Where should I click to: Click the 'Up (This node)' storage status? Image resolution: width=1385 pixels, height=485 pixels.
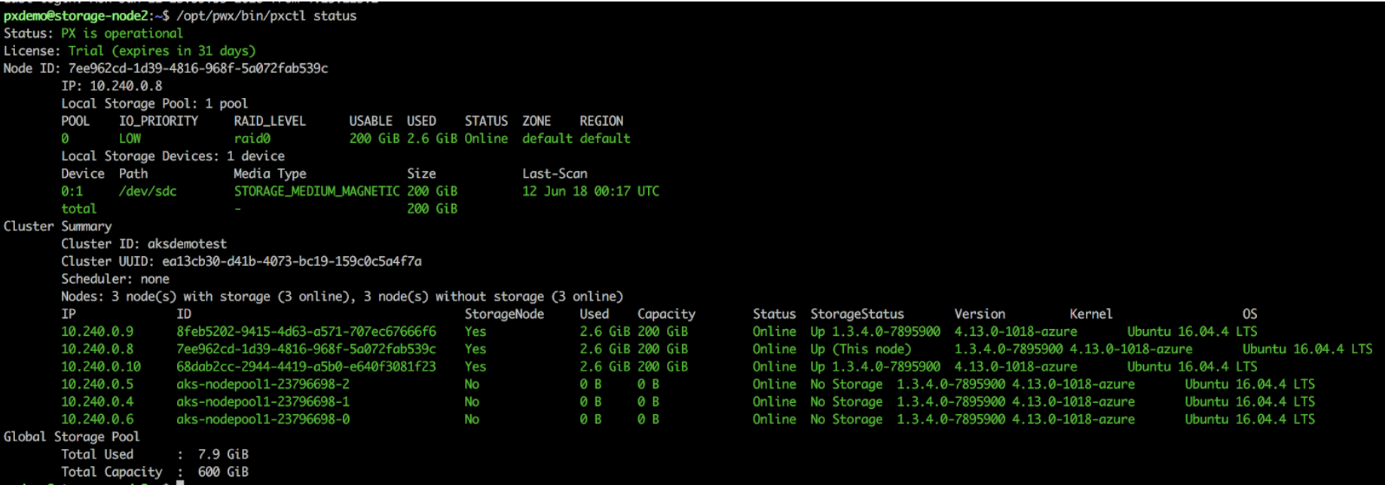pos(861,349)
